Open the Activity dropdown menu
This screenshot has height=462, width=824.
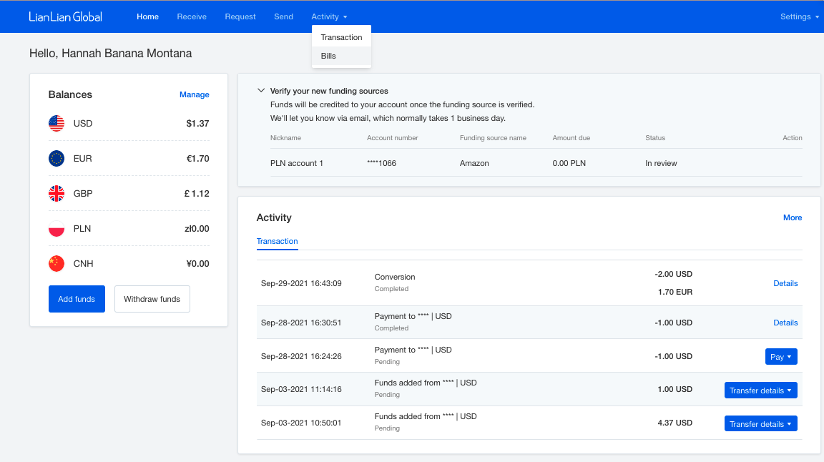tap(329, 17)
